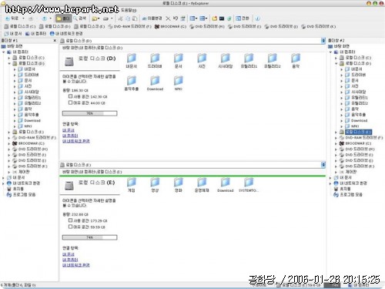Open the first view layout dropdown in toolbar
This screenshot has height=289, width=385.
click(196, 18)
